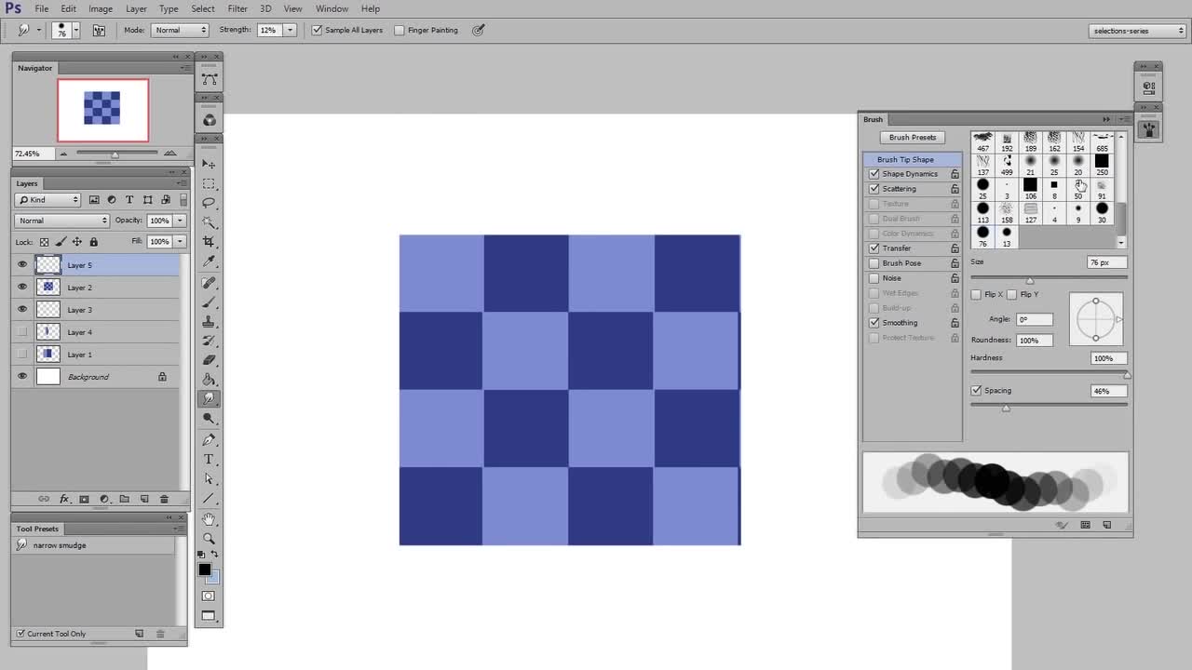Enable Finger Painting checkbox
This screenshot has width=1192, height=670.
[400, 30]
